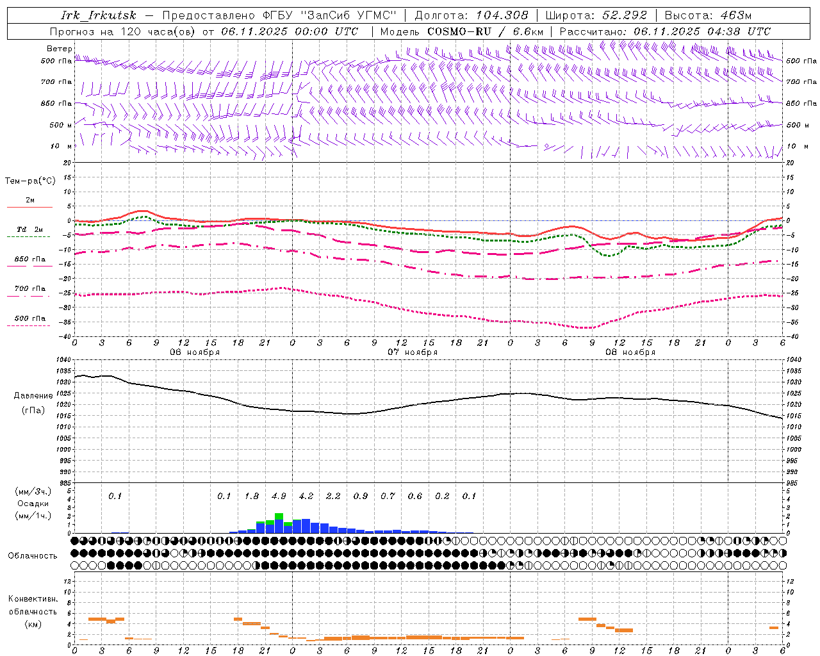Click the "07 ноября" date label
This screenshot has width=820, height=656.
click(413, 352)
